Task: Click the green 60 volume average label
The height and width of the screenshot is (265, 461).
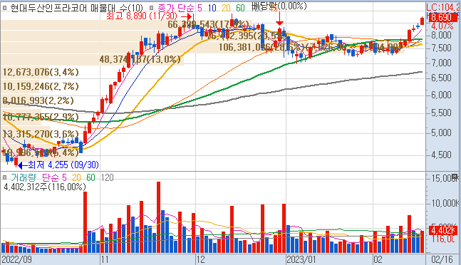Action: [x=90, y=177]
